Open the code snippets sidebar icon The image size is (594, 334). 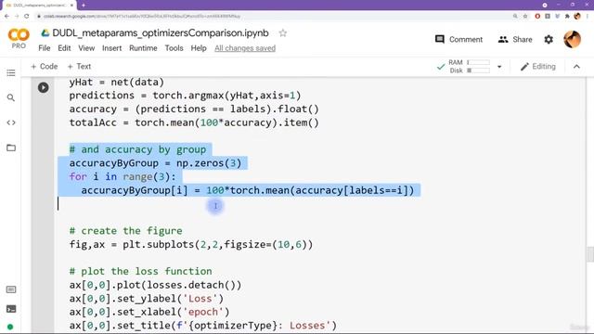[11, 122]
